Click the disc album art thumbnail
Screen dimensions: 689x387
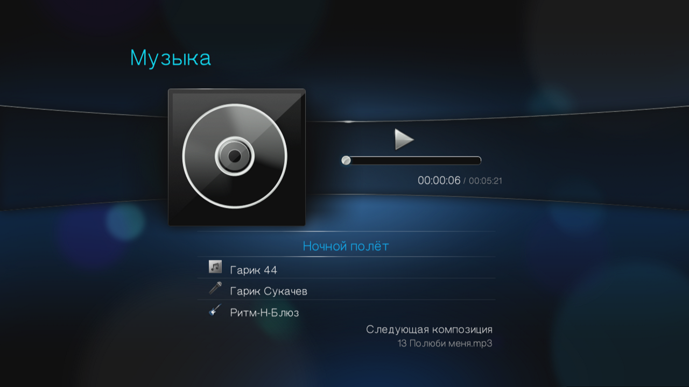pos(237,157)
